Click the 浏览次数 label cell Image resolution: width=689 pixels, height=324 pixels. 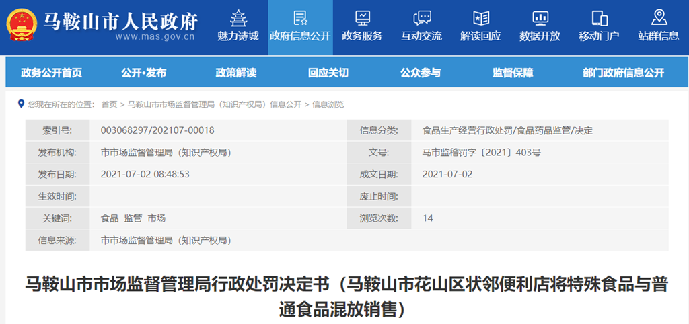click(x=379, y=218)
